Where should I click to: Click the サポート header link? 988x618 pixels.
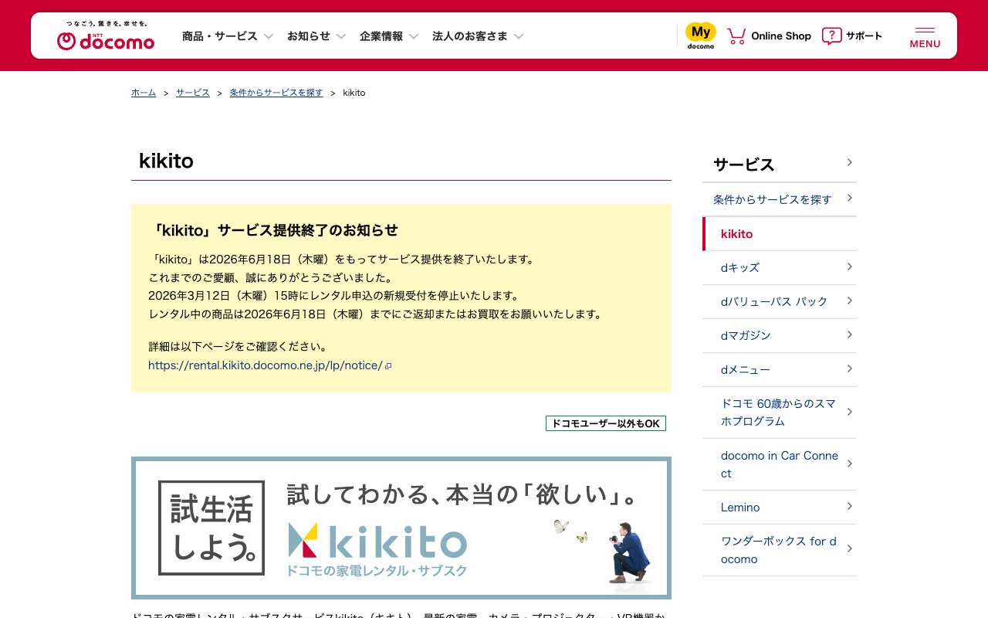pyautogui.click(x=864, y=36)
